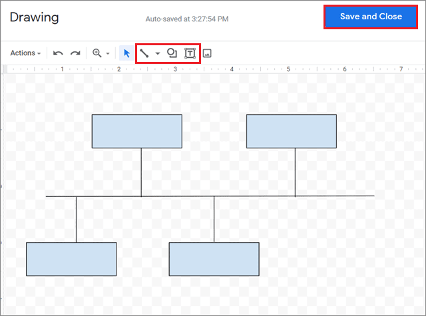Select the bottom-middle blue rectangle
426x316 pixels.
[214, 259]
